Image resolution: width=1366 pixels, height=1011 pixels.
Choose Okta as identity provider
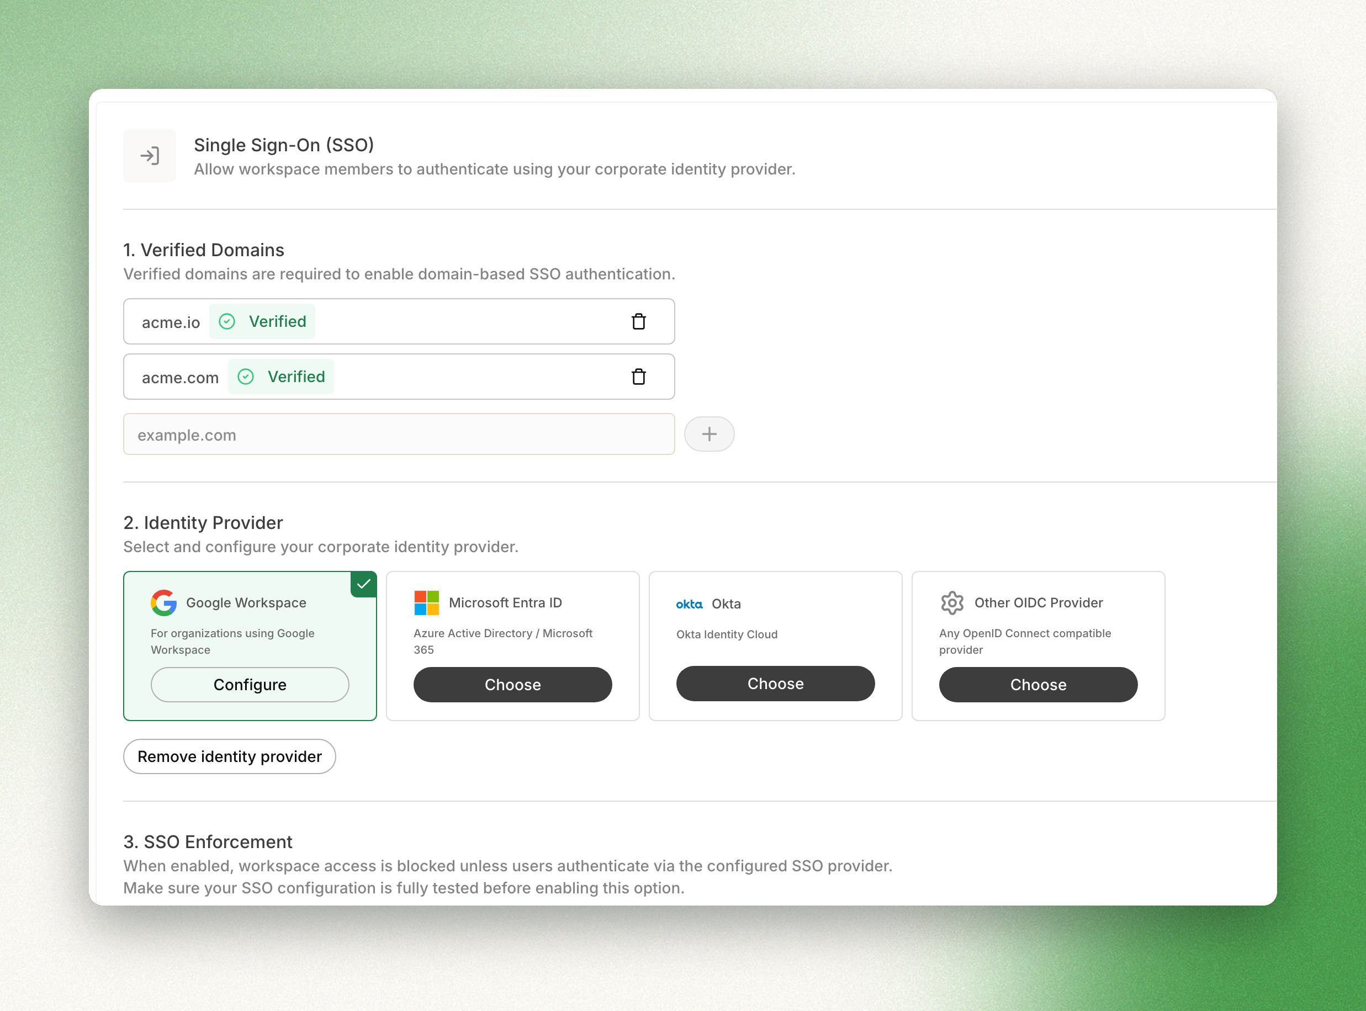coord(775,683)
